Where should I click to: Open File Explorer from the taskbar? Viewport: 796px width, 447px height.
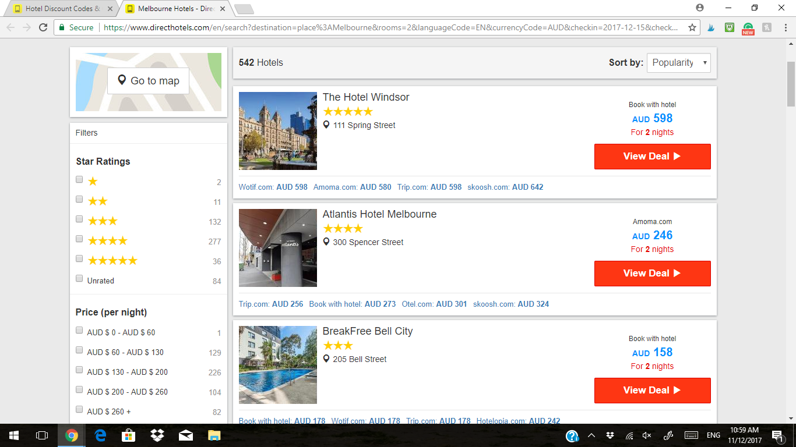click(214, 435)
